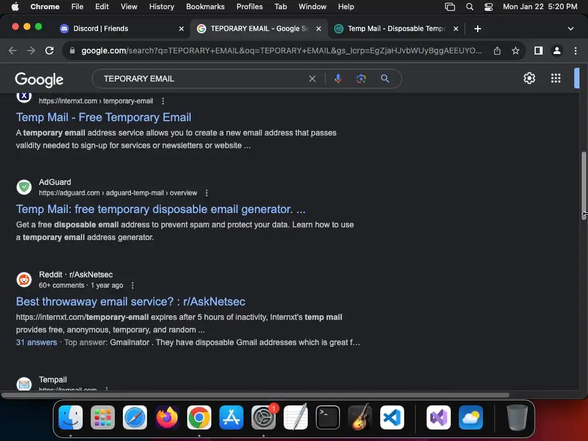The image size is (588, 441).
Task: Open the Bookmarks menu
Action: coord(205,7)
